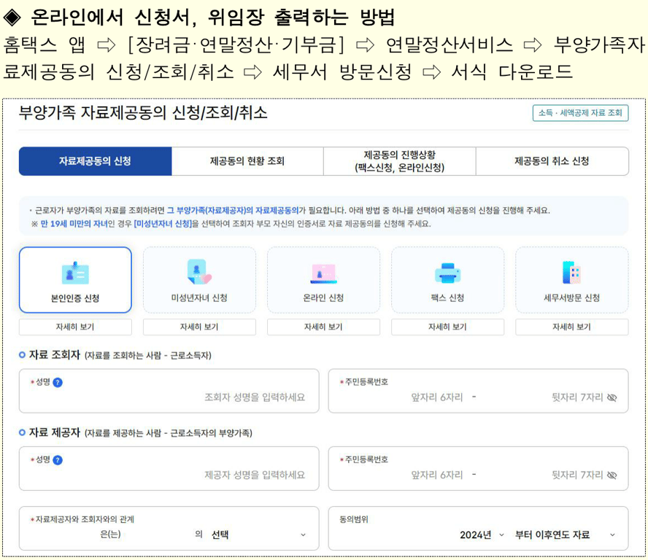This screenshot has width=648, height=560.
Task: Click the 자료 조회자 section label
Action: pyautogui.click(x=54, y=355)
